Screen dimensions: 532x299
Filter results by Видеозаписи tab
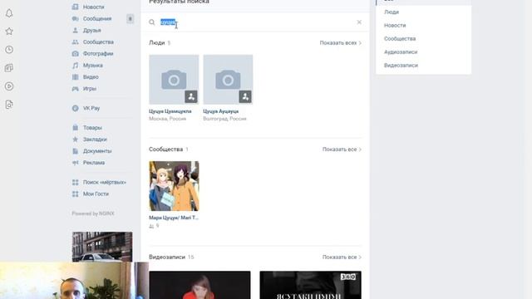tap(401, 66)
